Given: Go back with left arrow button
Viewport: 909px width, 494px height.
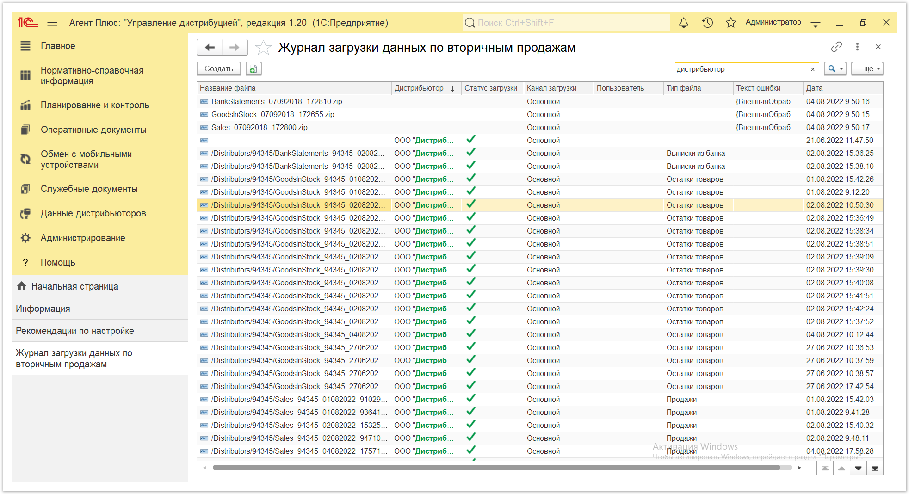Looking at the screenshot, I should 210,47.
